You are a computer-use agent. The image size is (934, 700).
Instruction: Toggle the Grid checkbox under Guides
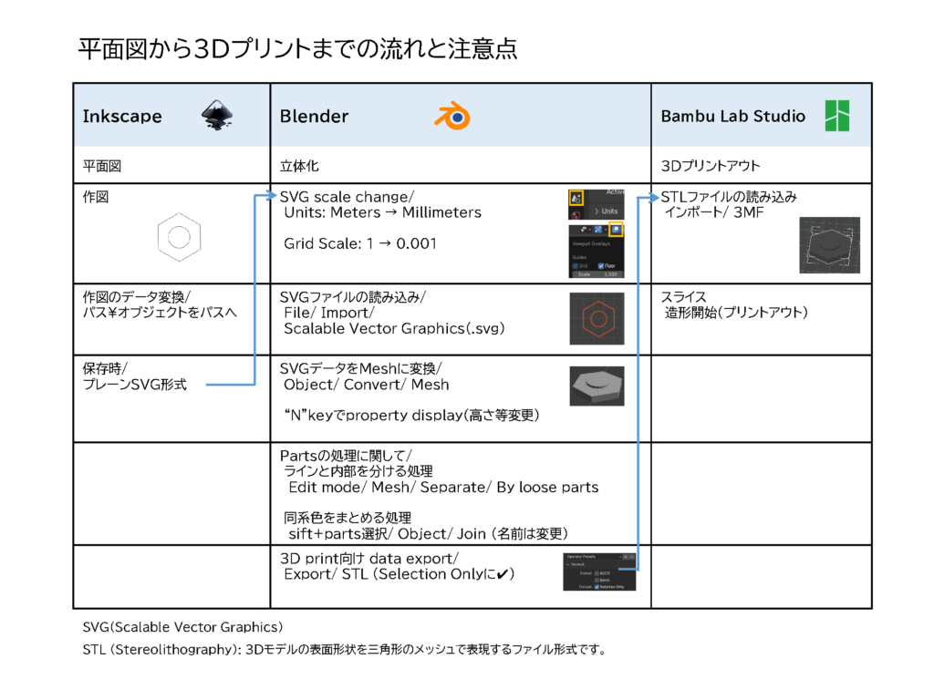click(x=576, y=265)
